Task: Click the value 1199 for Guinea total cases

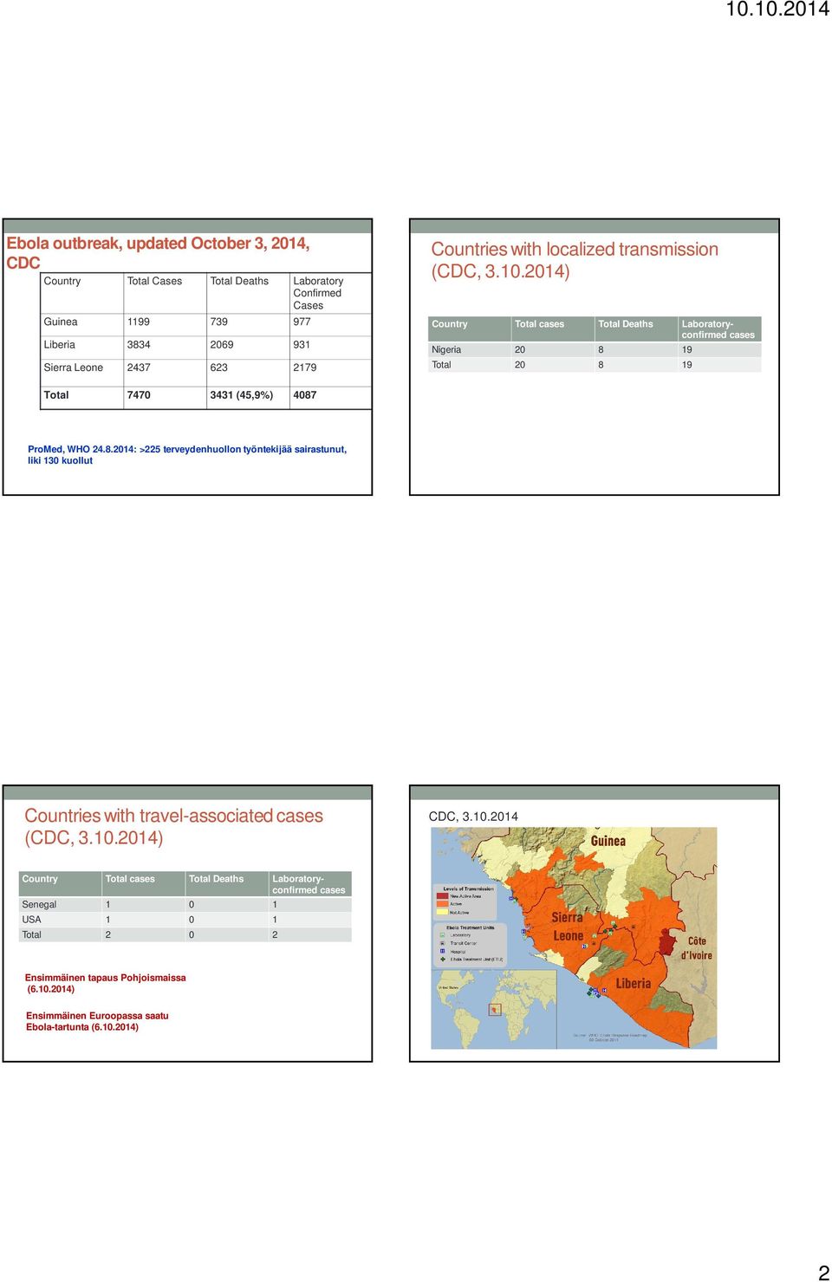Action: pyautogui.click(x=139, y=322)
